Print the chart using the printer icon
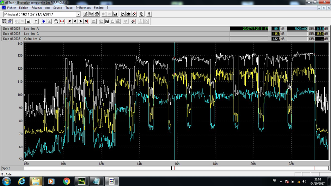Image resolution: width=331 pixels, height=186 pixels. (x=97, y=14)
